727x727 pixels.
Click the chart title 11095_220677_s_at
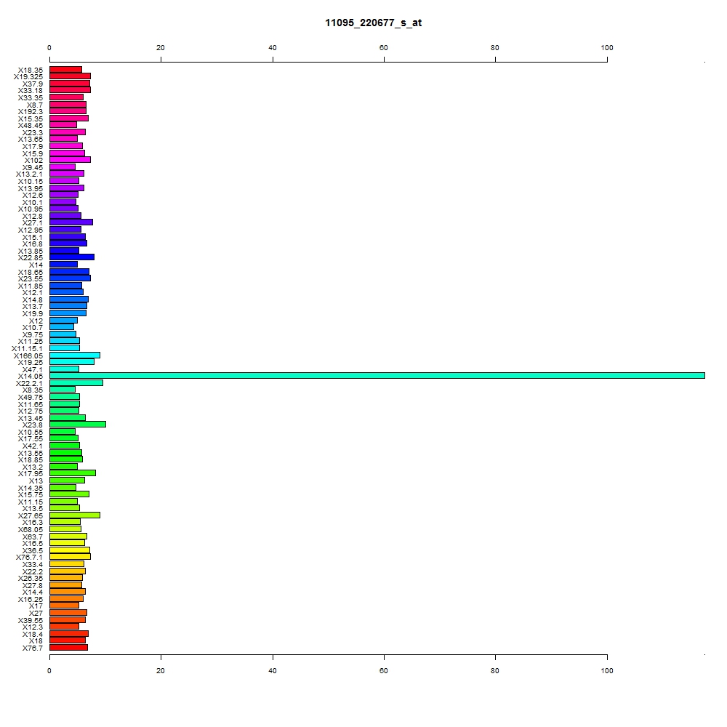point(373,23)
